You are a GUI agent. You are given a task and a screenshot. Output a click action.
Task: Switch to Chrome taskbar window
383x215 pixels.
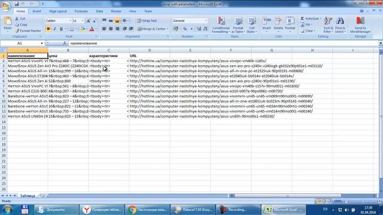tap(147, 210)
